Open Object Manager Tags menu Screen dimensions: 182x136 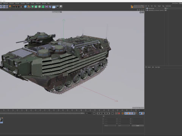tap(163, 6)
